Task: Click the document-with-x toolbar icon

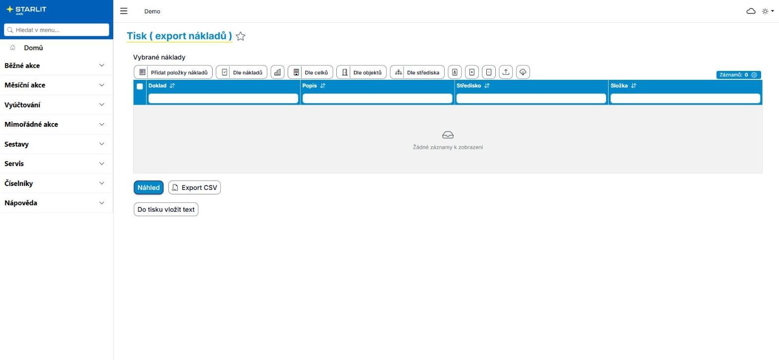Action: pos(471,72)
